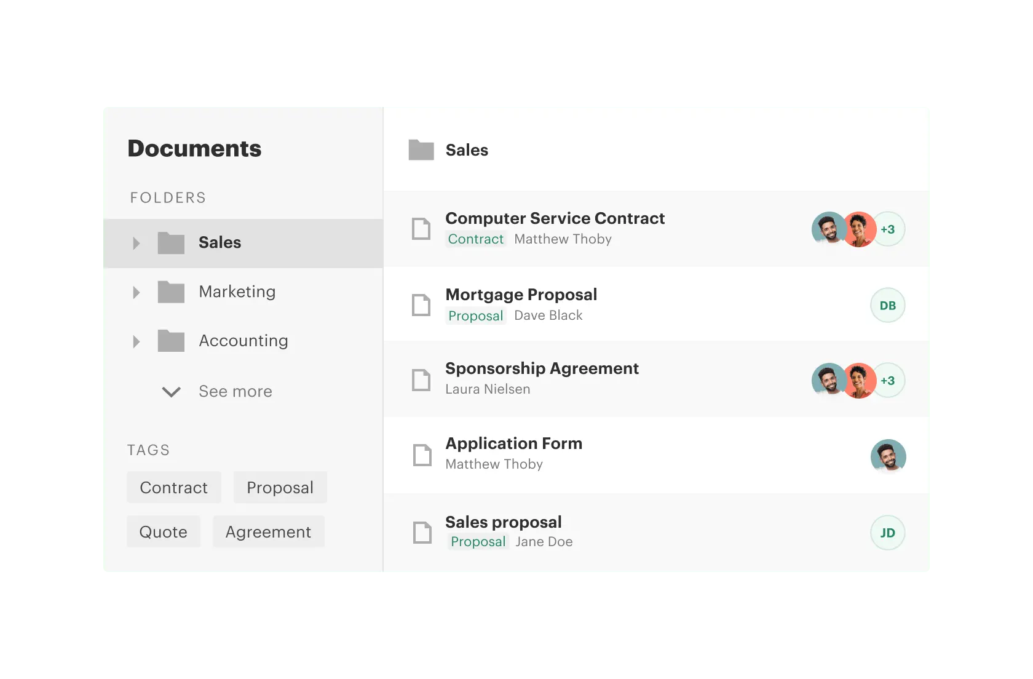1033x679 pixels.
Task: Filter by the Quote tag
Action: tap(164, 532)
